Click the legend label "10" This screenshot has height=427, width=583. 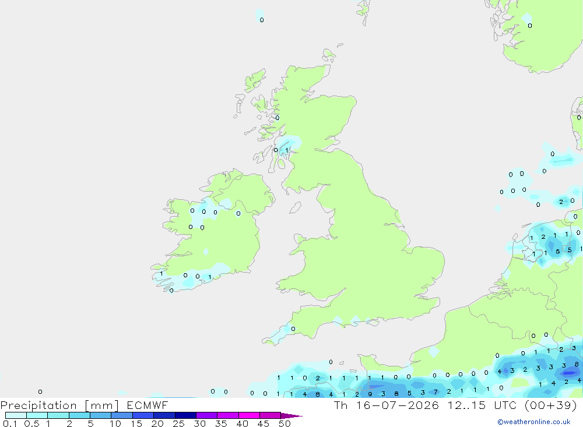point(115,424)
